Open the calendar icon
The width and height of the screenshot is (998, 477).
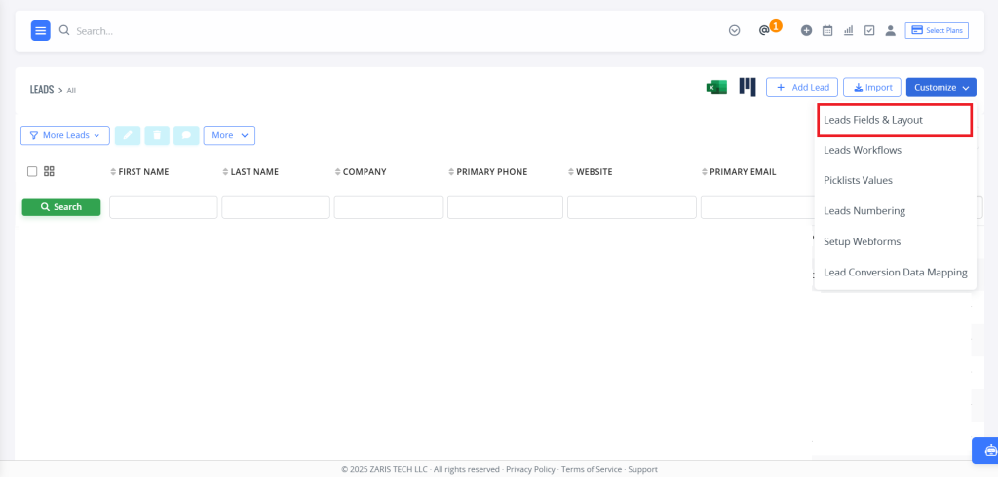(x=827, y=30)
